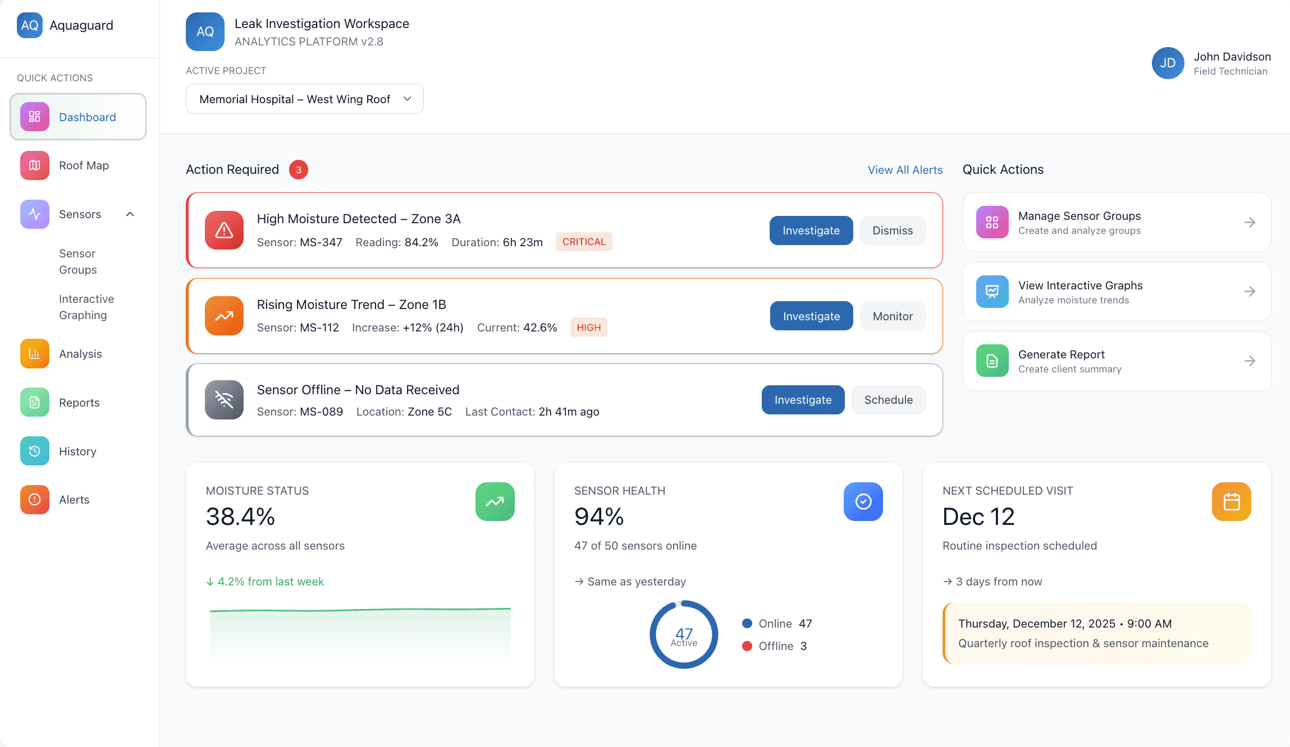The height and width of the screenshot is (747, 1290).
Task: Open Manage Sensor Groups arrow
Action: [1250, 223]
